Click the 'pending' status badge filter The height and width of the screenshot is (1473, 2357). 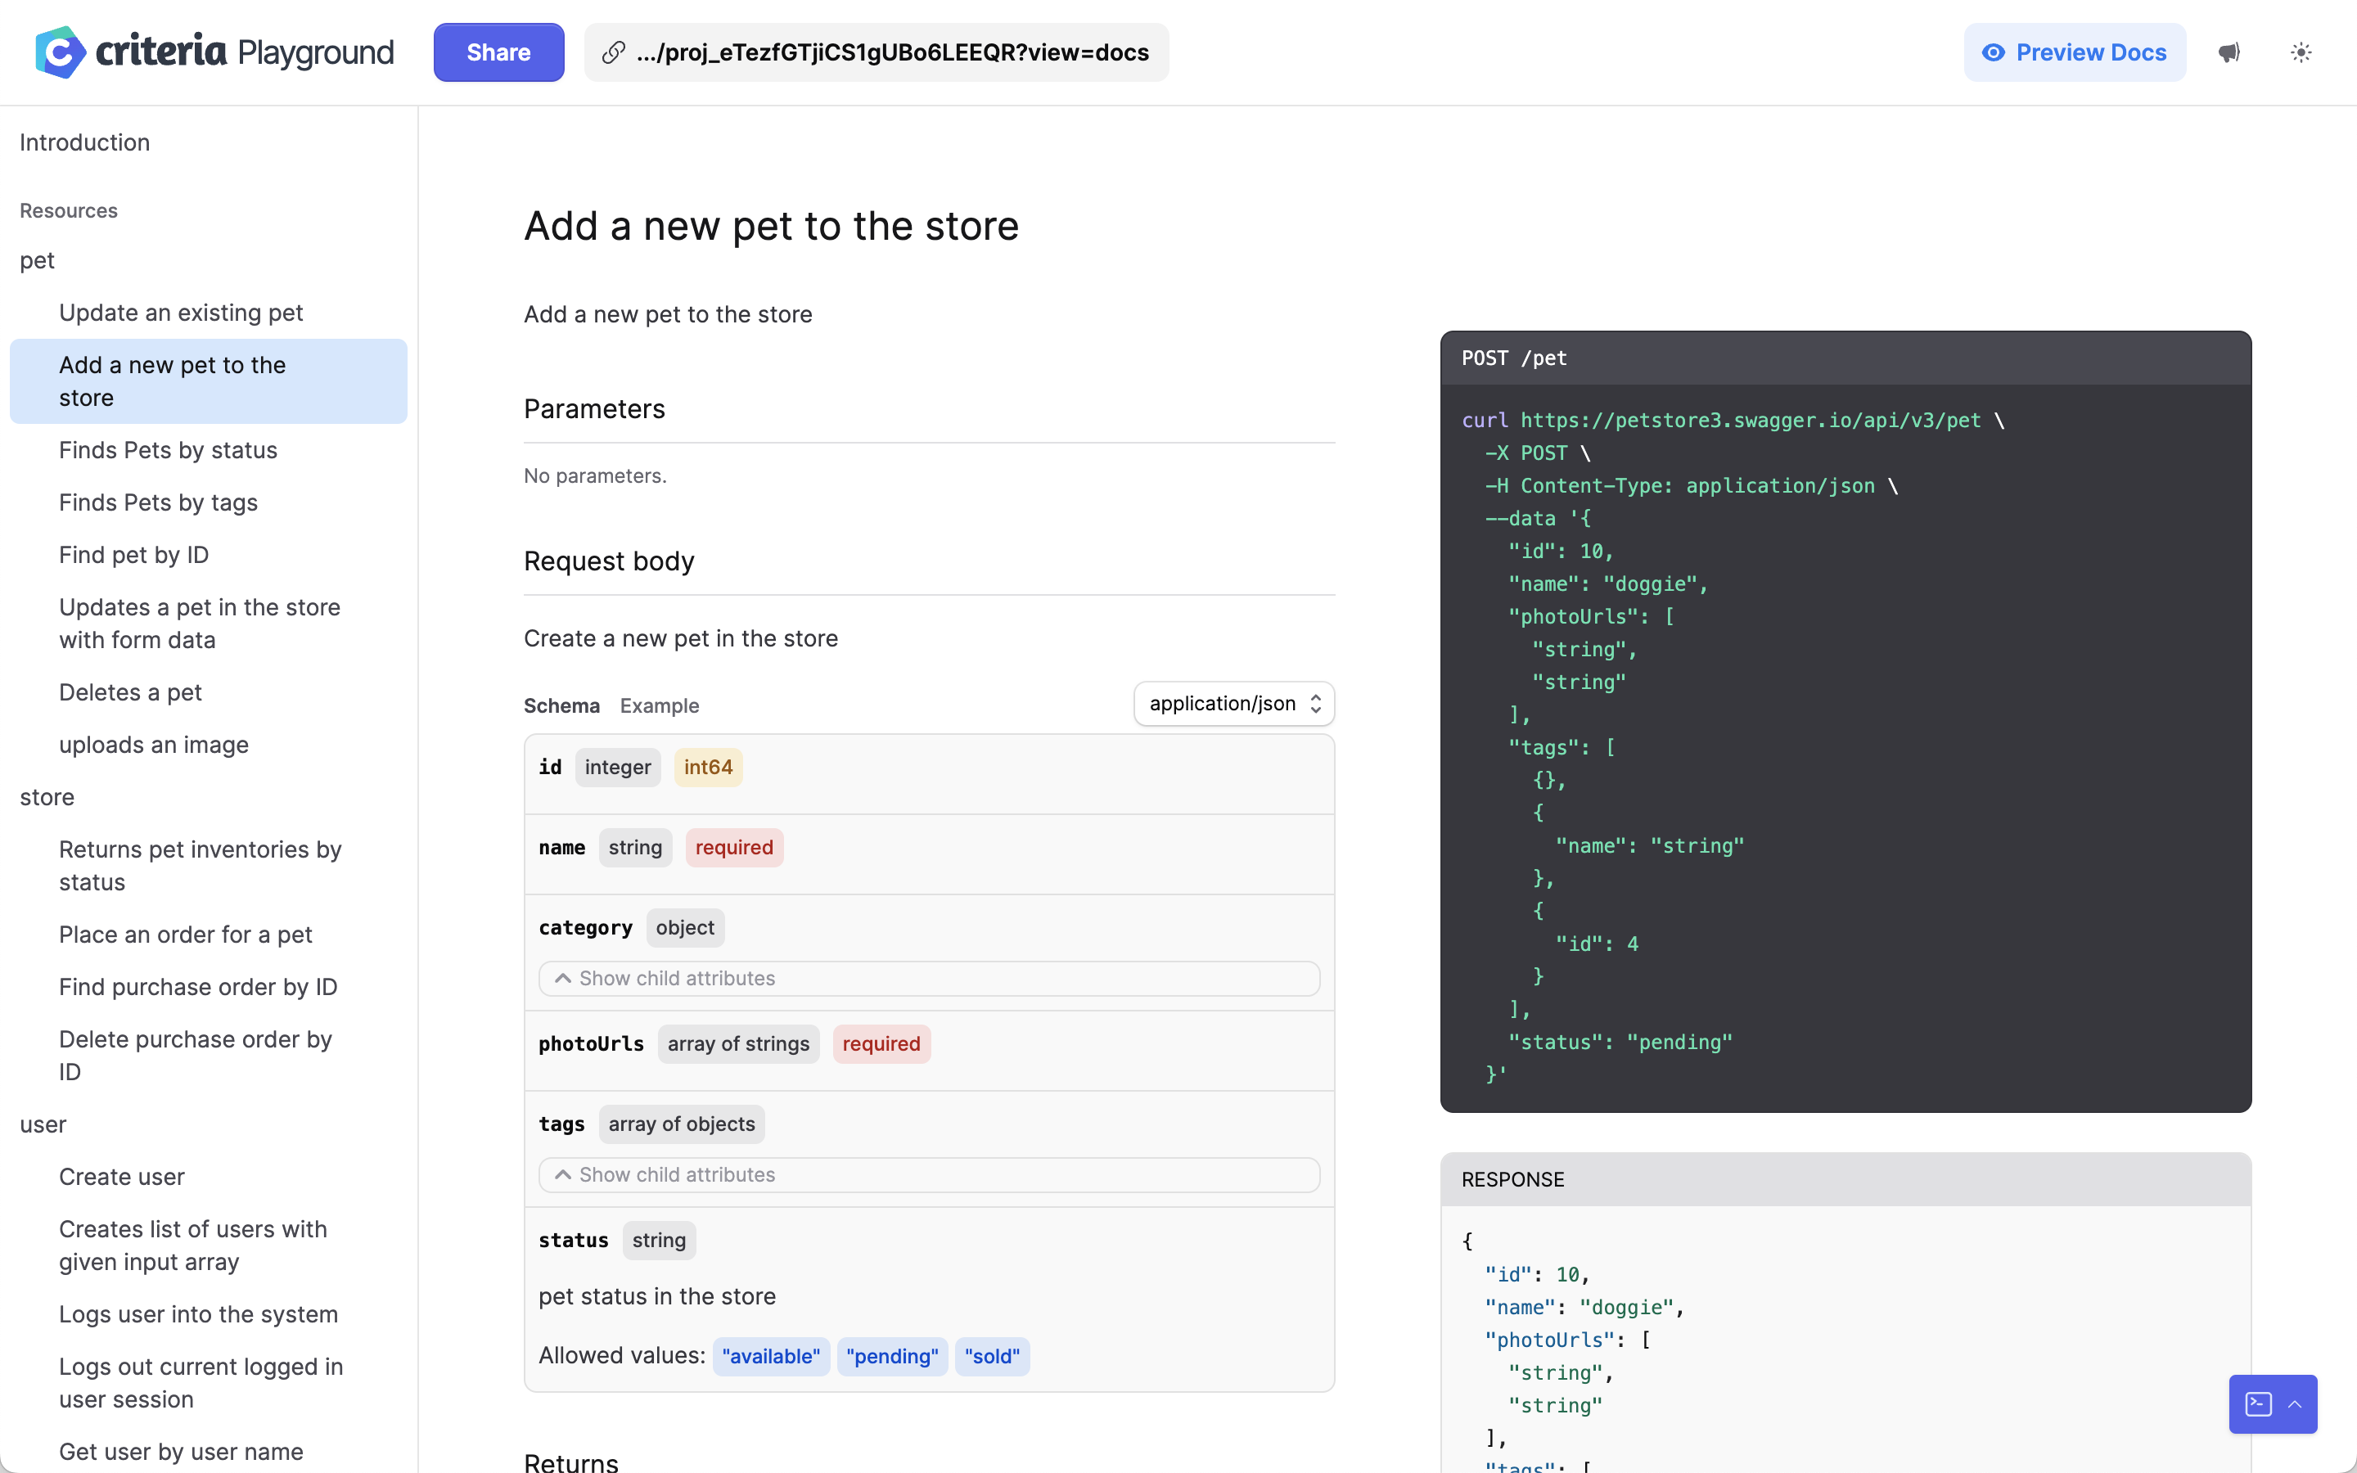[893, 1356]
